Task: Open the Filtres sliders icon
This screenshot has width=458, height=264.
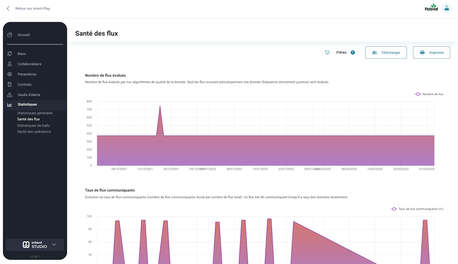Action: point(327,53)
